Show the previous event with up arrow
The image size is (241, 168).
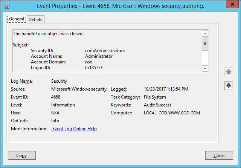tap(229, 72)
